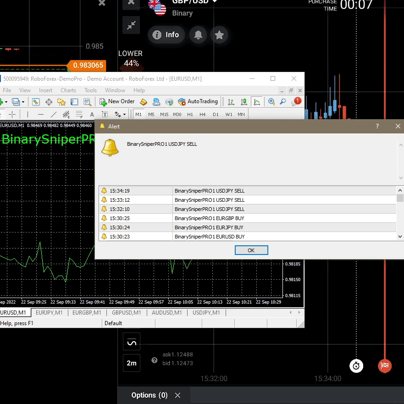The height and width of the screenshot is (404, 404).
Task: Select the H1 timeframe
Action: click(190, 114)
